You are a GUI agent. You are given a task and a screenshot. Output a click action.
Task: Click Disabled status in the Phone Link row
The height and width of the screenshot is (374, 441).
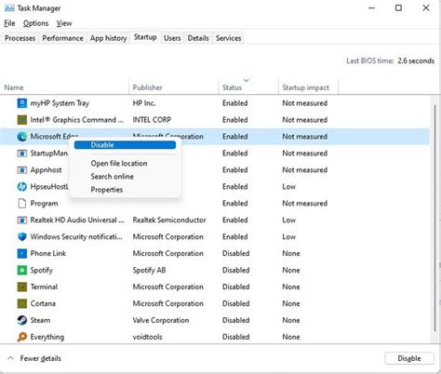235,253
